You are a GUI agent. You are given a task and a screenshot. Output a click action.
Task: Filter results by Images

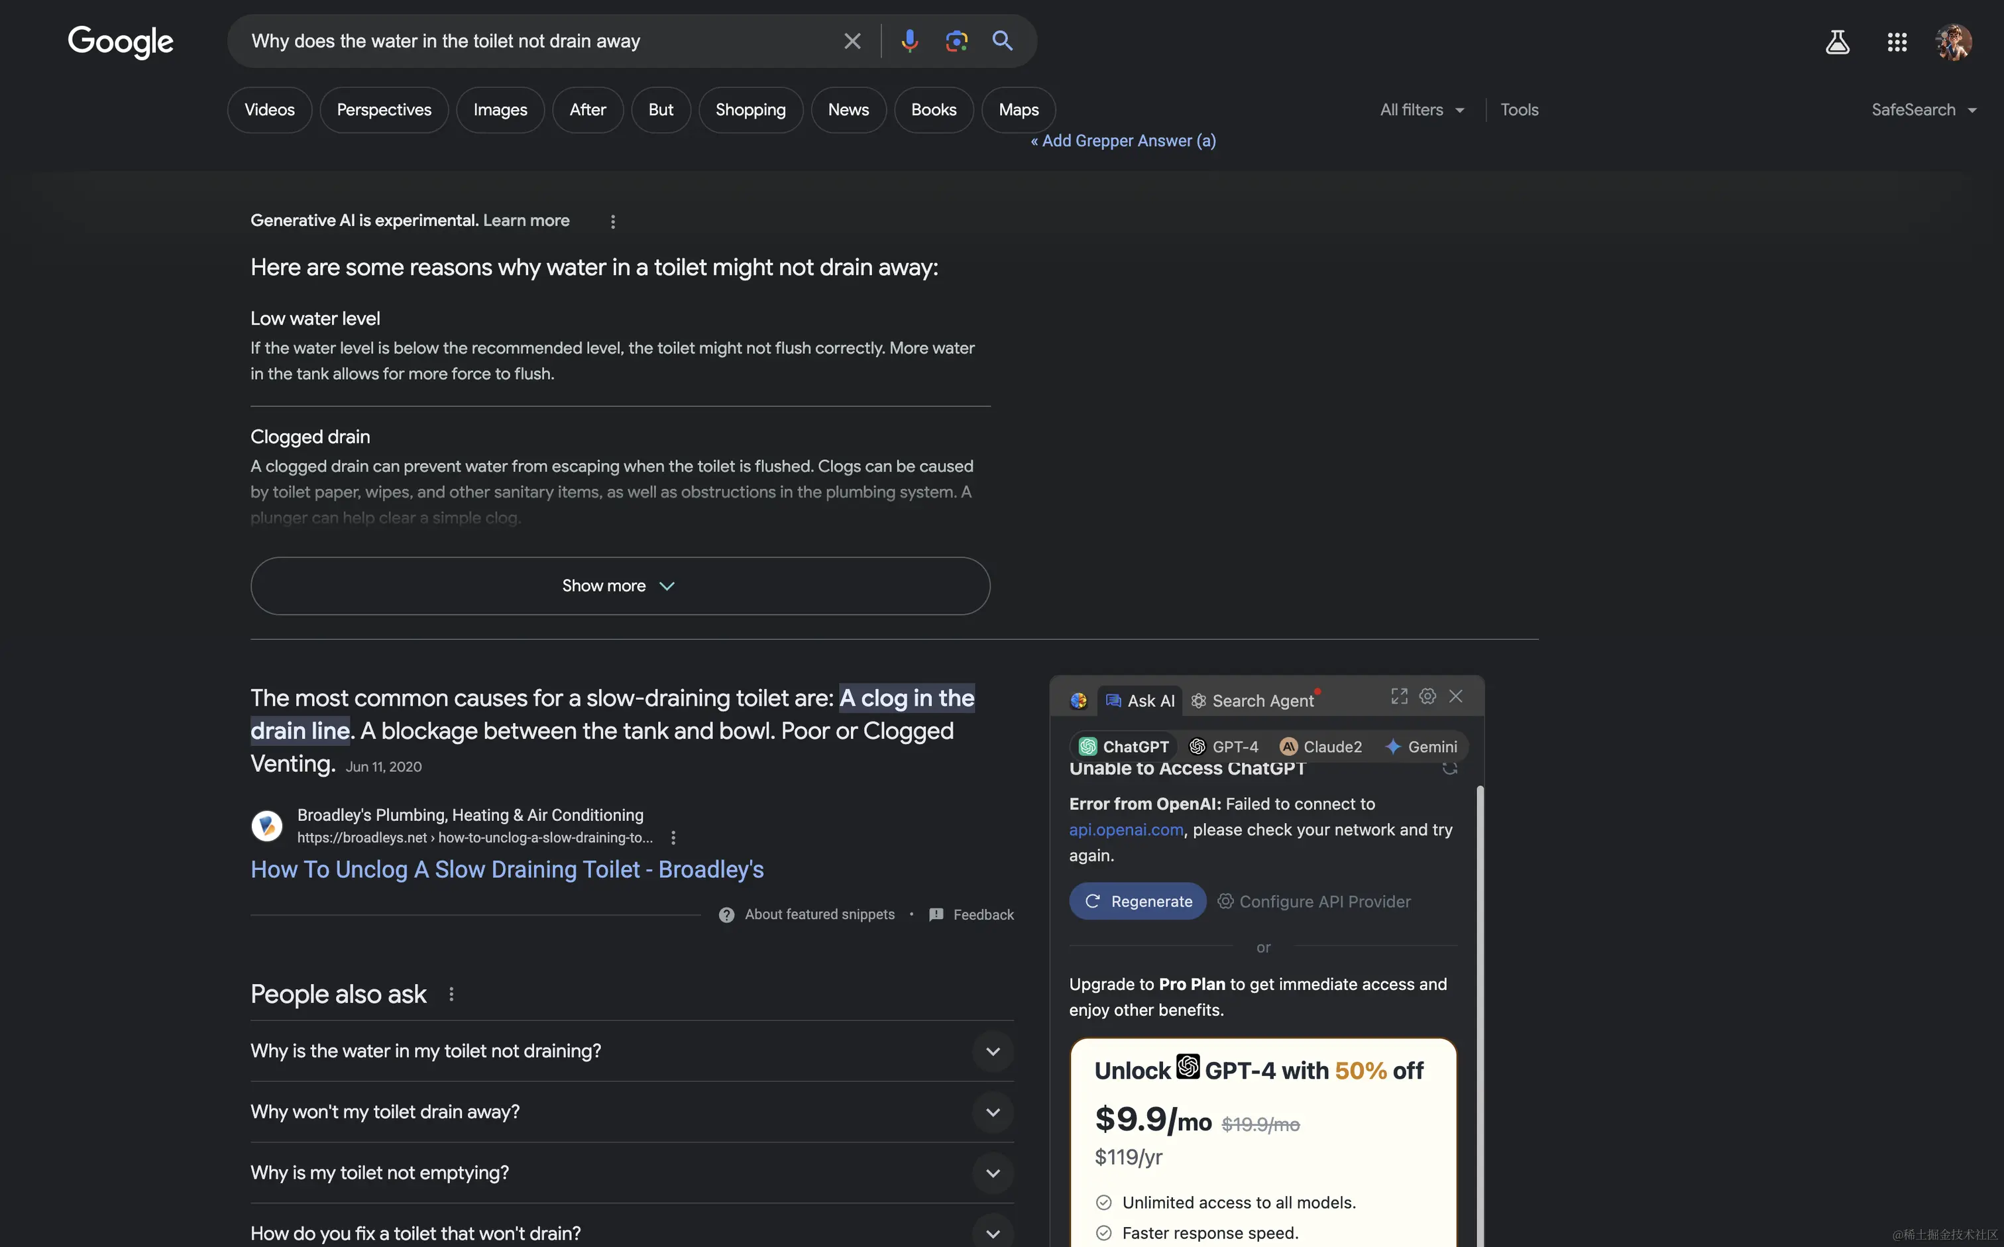coord(500,110)
